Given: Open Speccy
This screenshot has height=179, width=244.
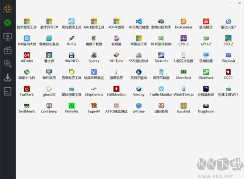Looking at the screenshot, I should pos(94,58).
